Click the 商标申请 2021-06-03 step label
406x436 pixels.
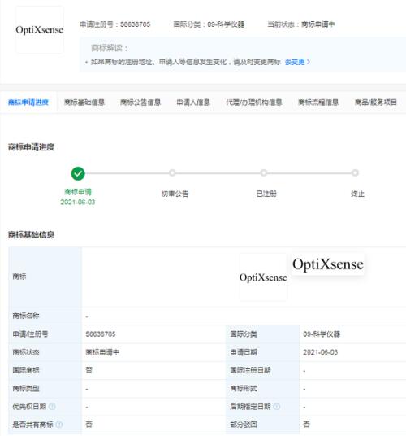coord(78,197)
